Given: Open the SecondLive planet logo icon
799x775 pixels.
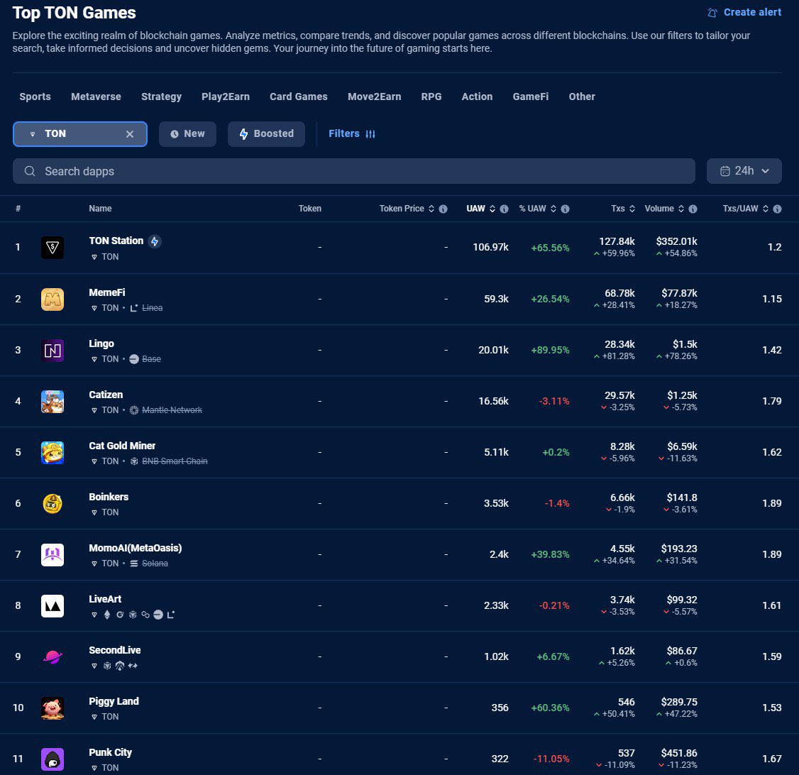Looking at the screenshot, I should (53, 656).
